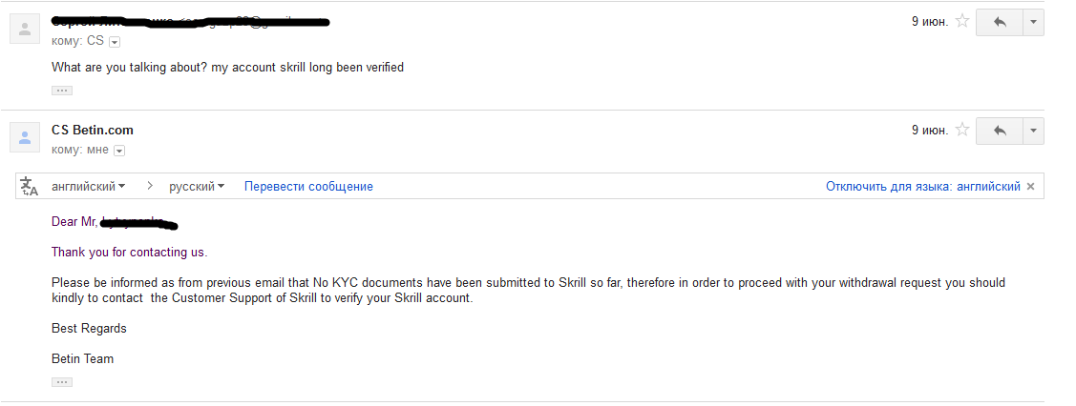The height and width of the screenshot is (406, 1076).
Task: Reply to the CS Betin.com email
Action: click(x=1000, y=131)
